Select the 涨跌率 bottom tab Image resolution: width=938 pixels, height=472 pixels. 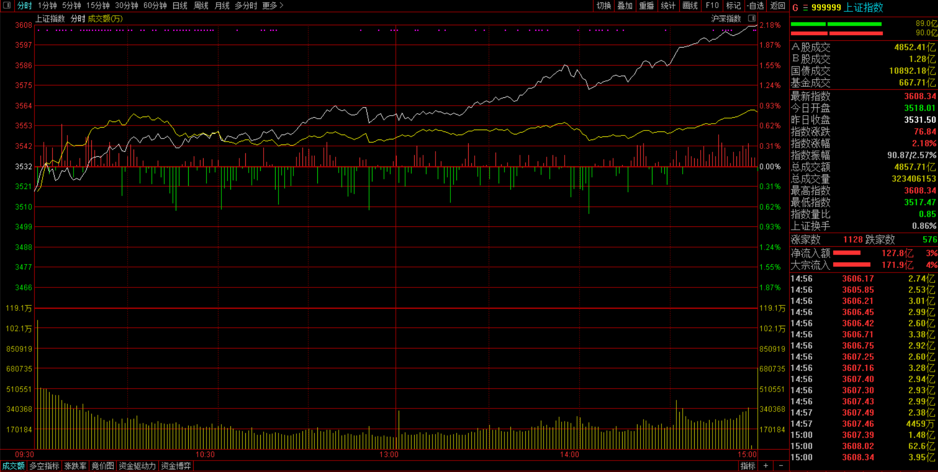pos(75,466)
